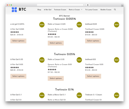Click the 'a ret gel 0.025%' image placeholder
Viewport: 129px width, 109px height.
pos(17,24)
